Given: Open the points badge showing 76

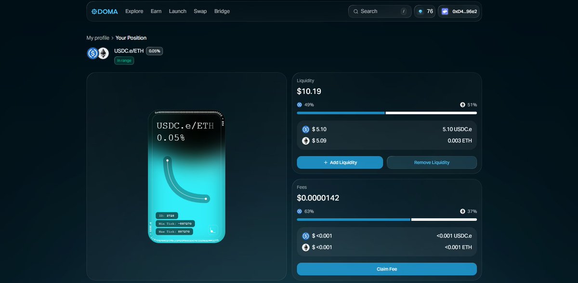Looking at the screenshot, I should pyautogui.click(x=425, y=11).
